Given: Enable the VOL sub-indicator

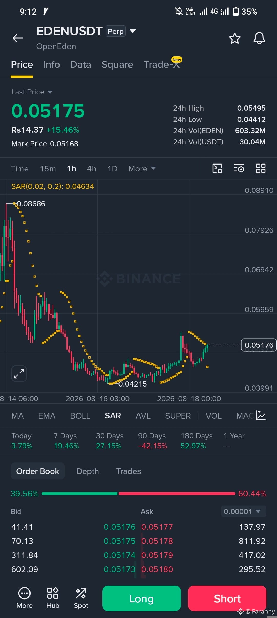Looking at the screenshot, I should pyautogui.click(x=214, y=416).
